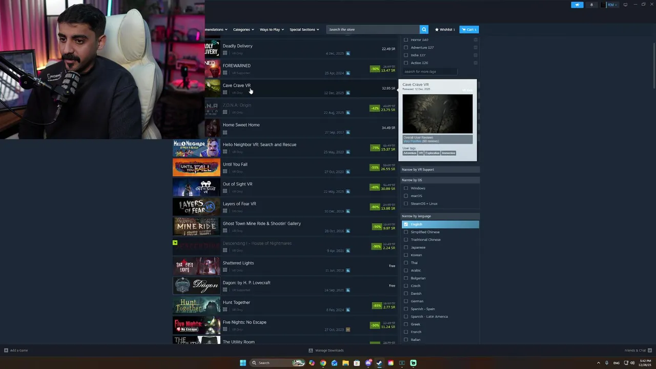Image resolution: width=656 pixels, height=369 pixels.
Task: Expand the Ways to Play menu
Action: (x=272, y=29)
